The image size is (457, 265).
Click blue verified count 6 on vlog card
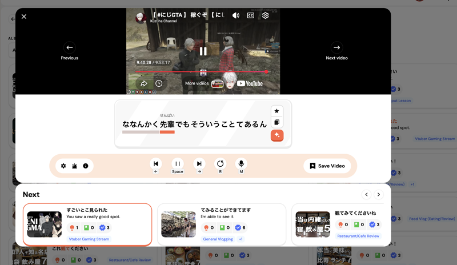pyautogui.click(x=240, y=228)
